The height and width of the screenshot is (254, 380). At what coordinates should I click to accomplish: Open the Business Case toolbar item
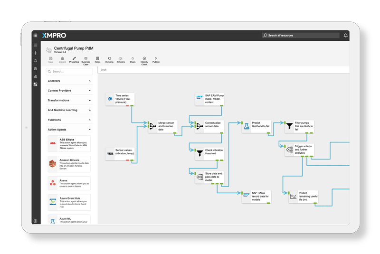click(86, 61)
